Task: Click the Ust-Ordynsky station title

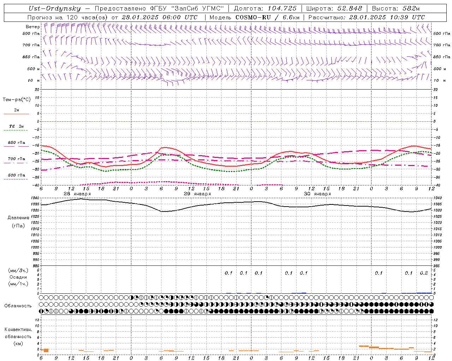Action: point(55,8)
